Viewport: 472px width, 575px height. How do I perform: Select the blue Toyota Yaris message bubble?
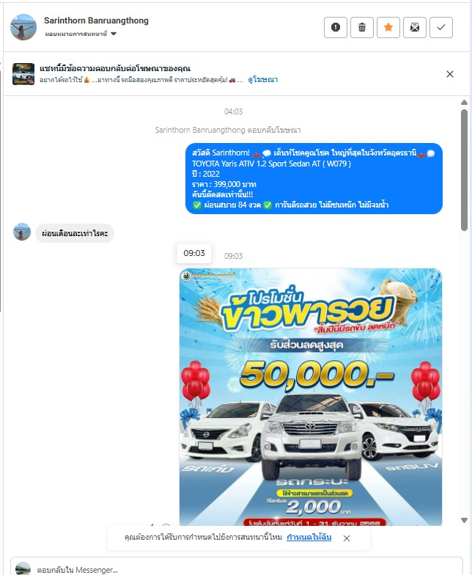(x=314, y=179)
